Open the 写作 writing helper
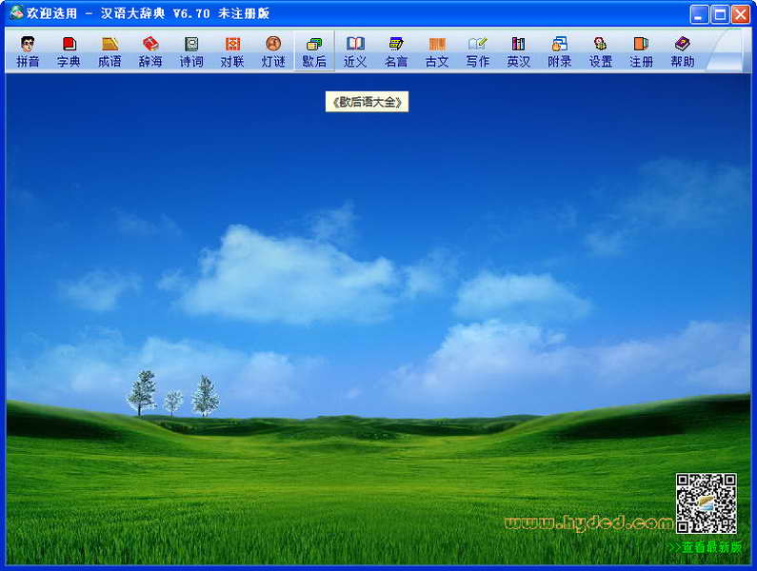 click(478, 51)
